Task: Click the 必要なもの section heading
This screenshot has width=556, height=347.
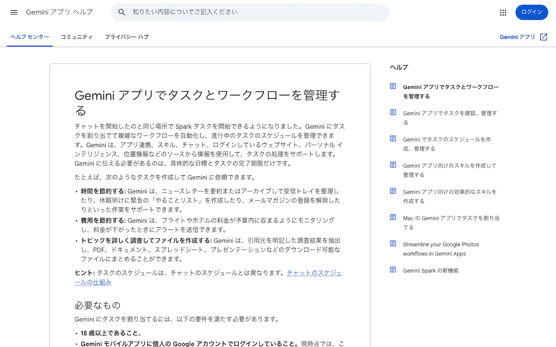Action: tap(98, 305)
